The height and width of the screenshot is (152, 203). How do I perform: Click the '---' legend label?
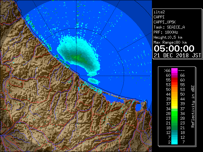(181, 71)
